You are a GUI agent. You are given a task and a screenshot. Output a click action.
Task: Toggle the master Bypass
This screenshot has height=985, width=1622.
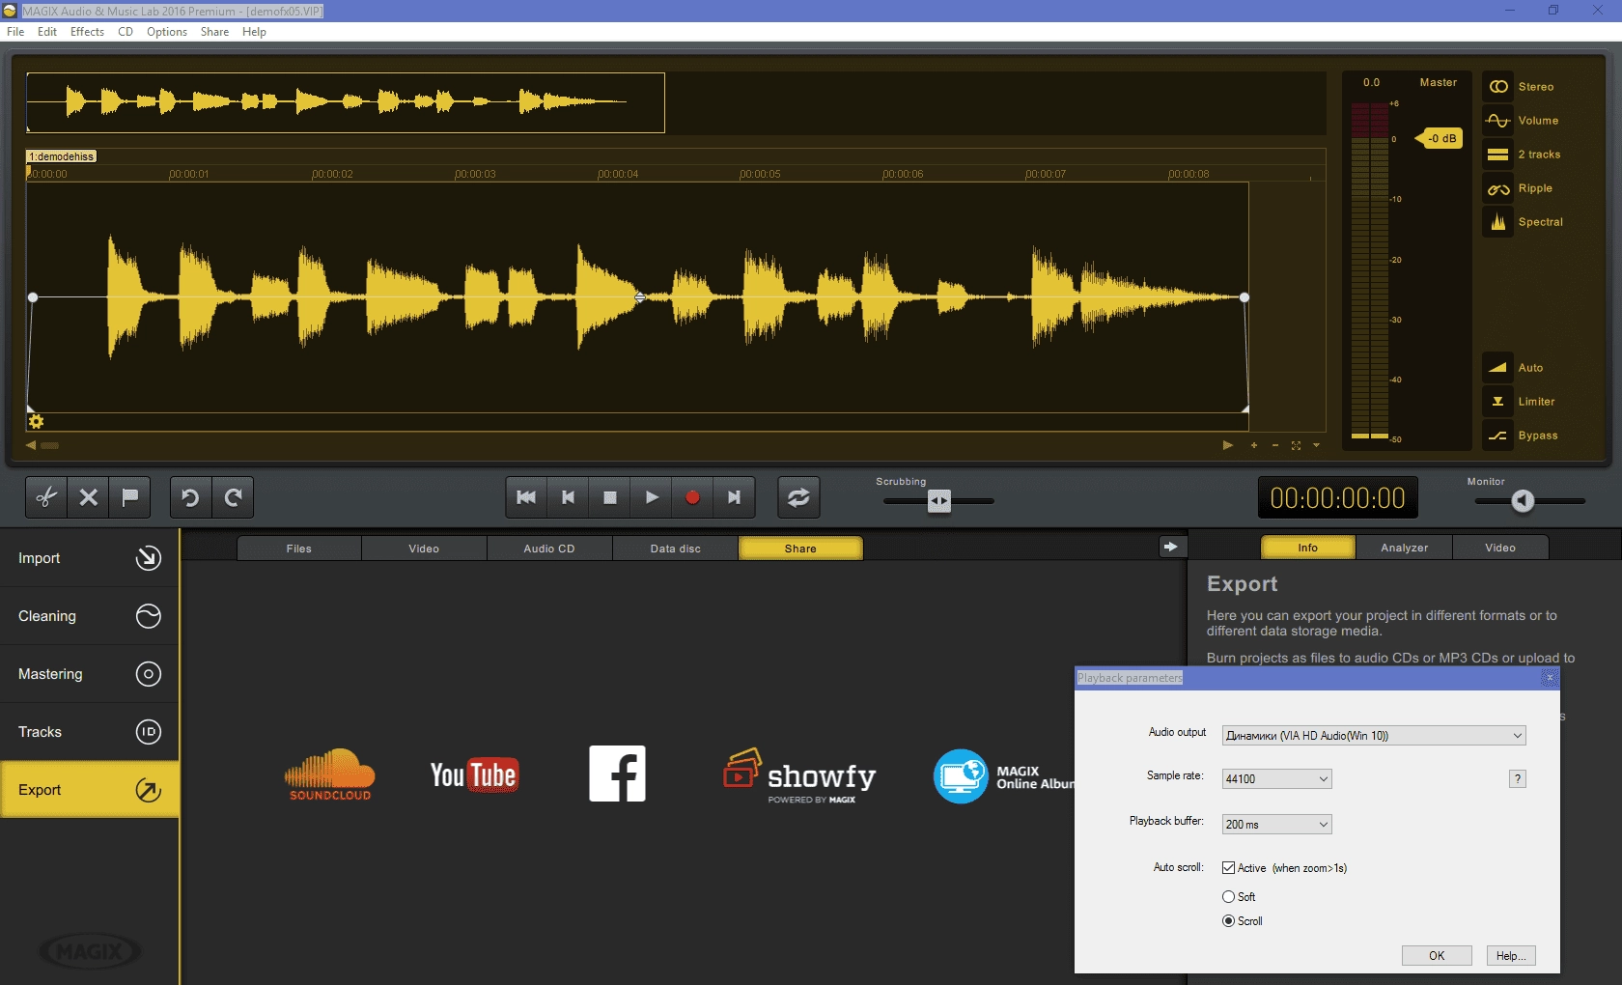click(x=1498, y=436)
